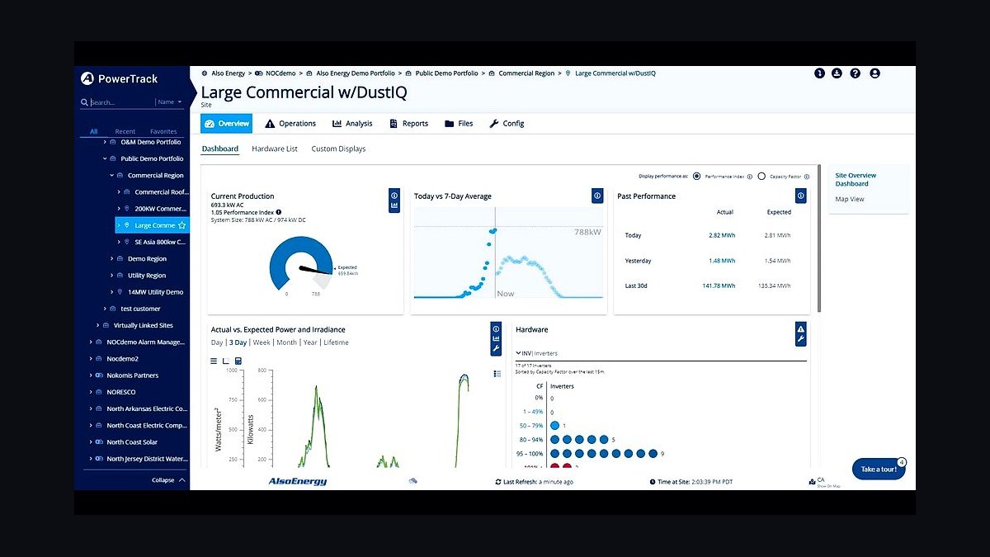Viewport: 990px width, 557px height.
Task: Switch to the Analysis tab
Action: pyautogui.click(x=352, y=124)
